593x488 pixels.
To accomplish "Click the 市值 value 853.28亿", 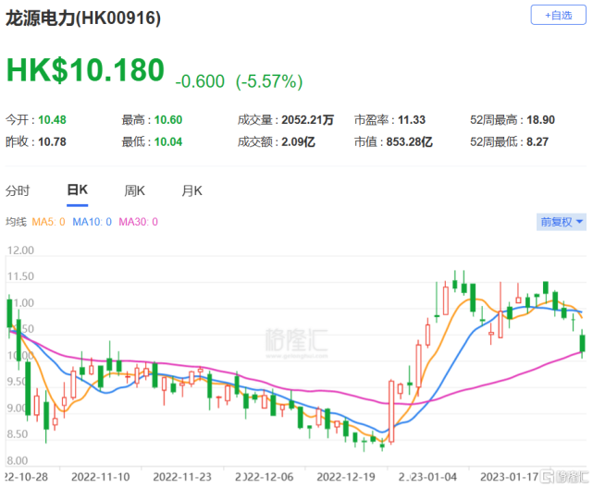I will (x=410, y=142).
